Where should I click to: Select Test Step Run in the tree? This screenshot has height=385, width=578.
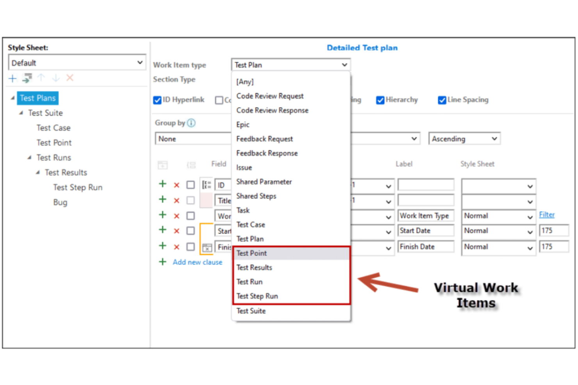[x=78, y=188]
